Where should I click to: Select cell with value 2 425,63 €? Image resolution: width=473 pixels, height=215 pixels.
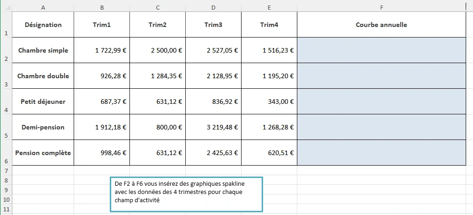pos(213,153)
